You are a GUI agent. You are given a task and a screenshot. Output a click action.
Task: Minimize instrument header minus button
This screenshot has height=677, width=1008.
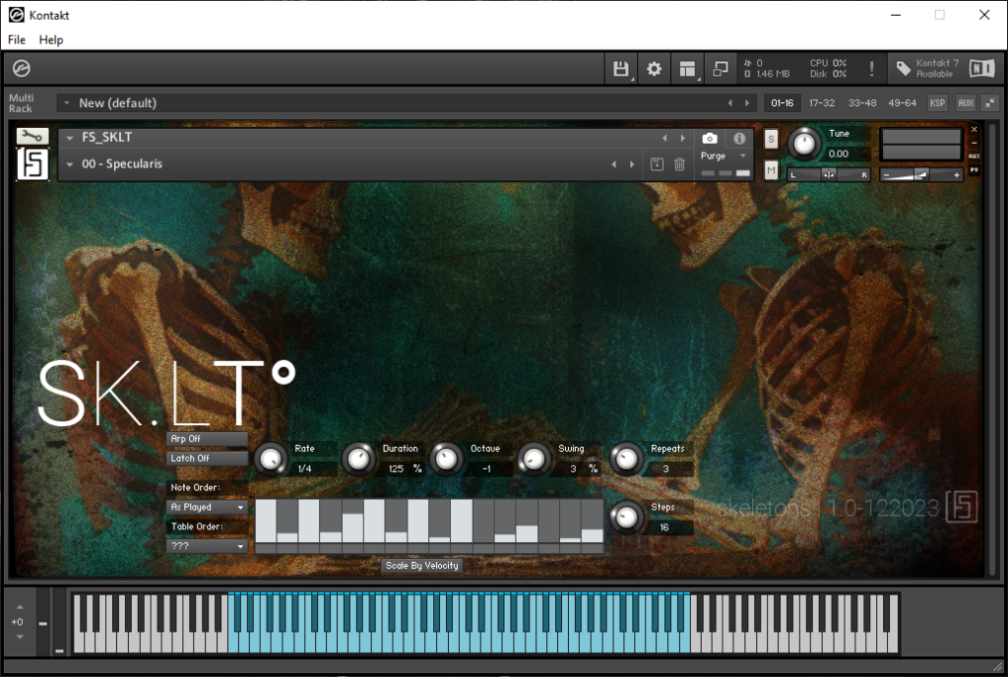pos(974,143)
